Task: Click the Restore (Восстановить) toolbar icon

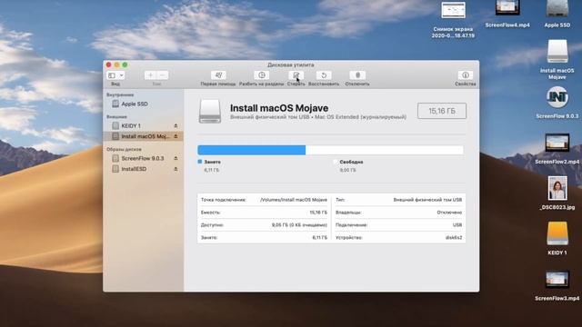Action: (x=324, y=75)
